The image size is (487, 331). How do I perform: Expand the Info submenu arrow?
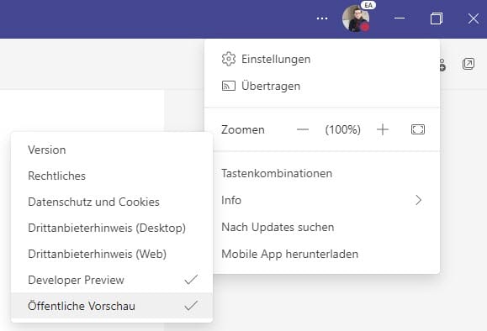[x=419, y=200]
